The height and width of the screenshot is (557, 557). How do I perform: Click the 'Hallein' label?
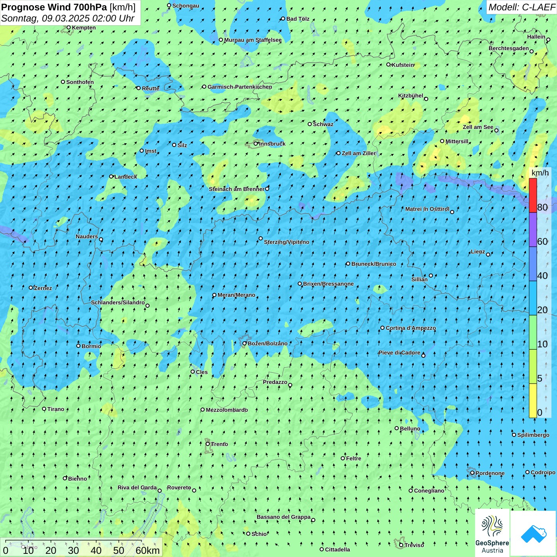536,37
